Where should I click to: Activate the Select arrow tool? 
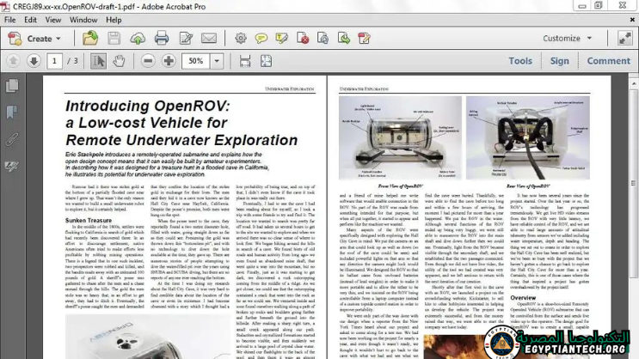tap(99, 61)
